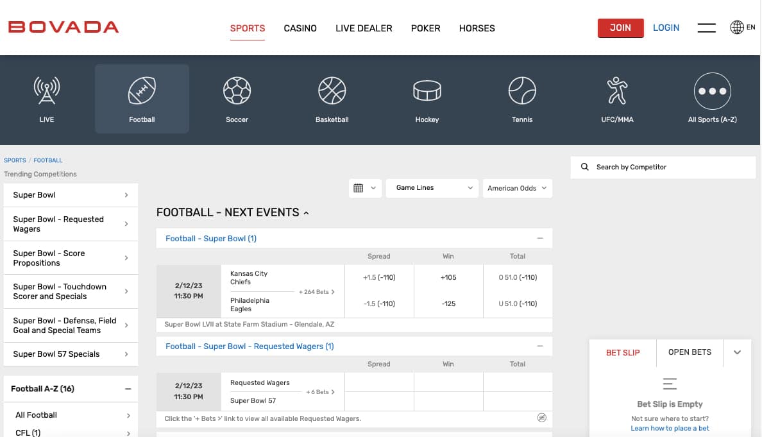Open the calendar date filter
762x437 pixels.
365,188
